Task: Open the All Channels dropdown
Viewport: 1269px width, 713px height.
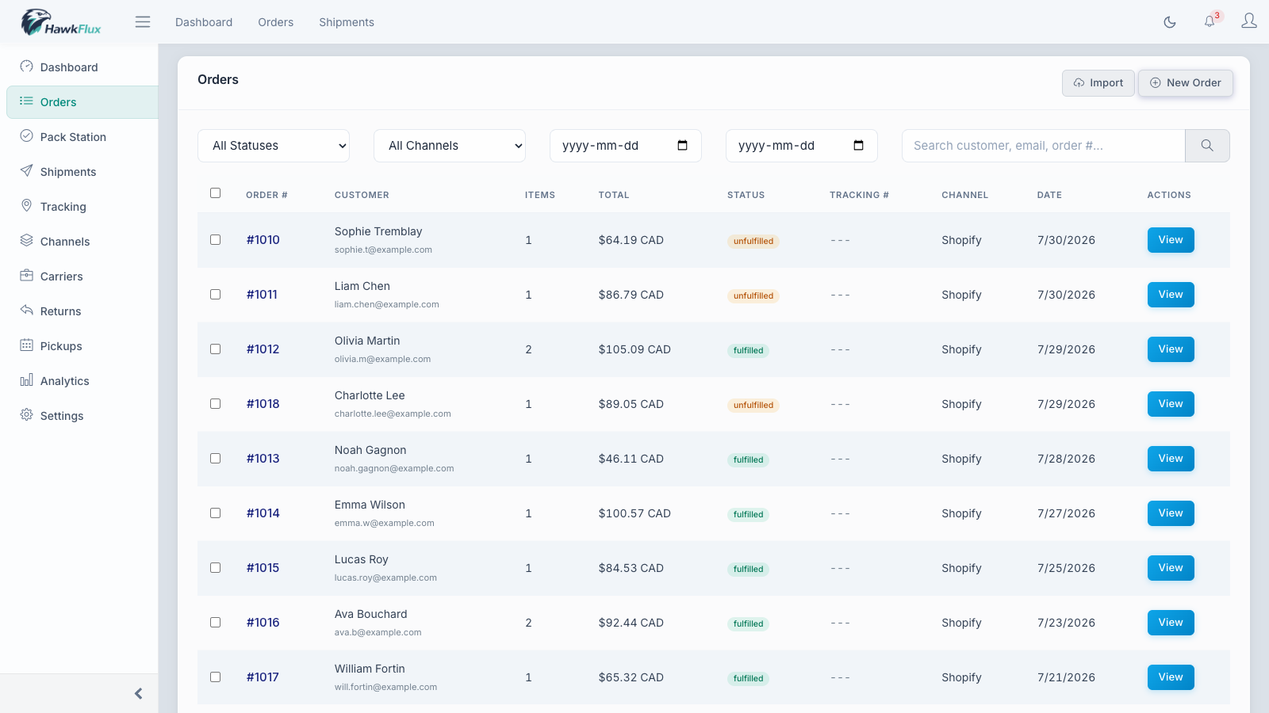Action: (450, 146)
